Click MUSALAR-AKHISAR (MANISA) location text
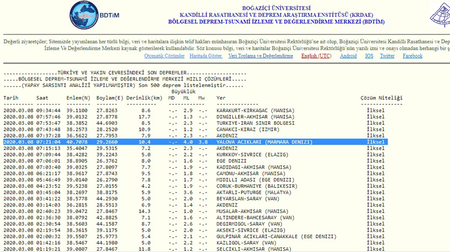 coord(252,211)
